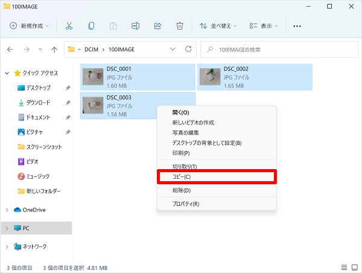Open the 並べ替え sort dropdown
362x273 pixels.
218,26
